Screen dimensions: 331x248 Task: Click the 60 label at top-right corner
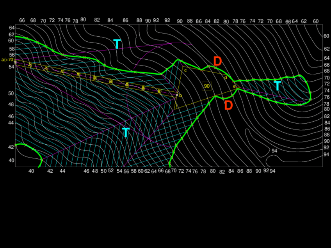(x=315, y=21)
